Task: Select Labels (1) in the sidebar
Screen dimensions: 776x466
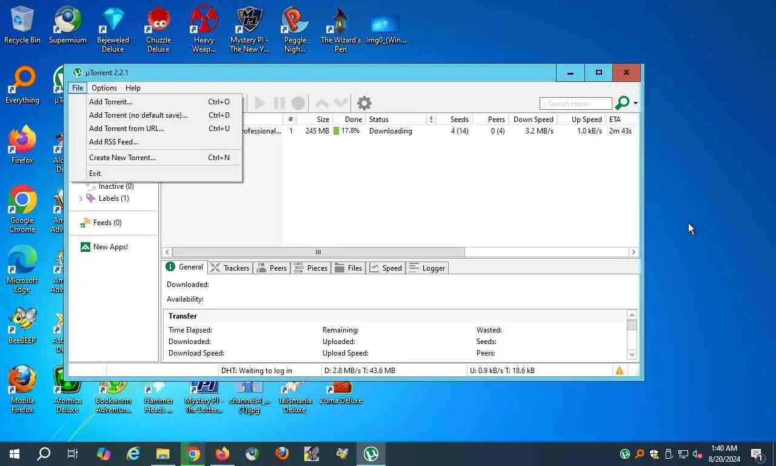Action: (113, 198)
